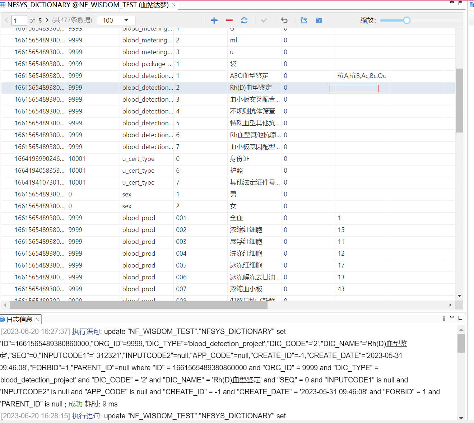Viewport: 474px width, 423px height.
Task: Select the 日志信息 log tab
Action: pos(19,320)
